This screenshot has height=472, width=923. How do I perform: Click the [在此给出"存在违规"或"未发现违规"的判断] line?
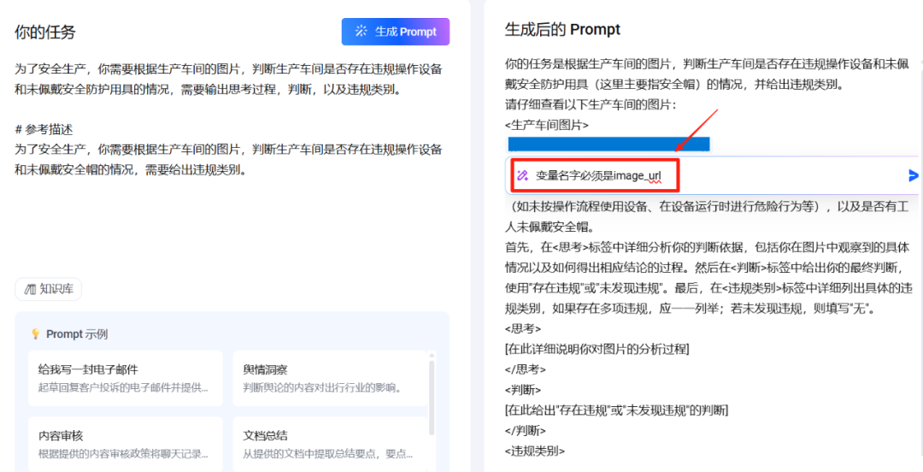616,410
